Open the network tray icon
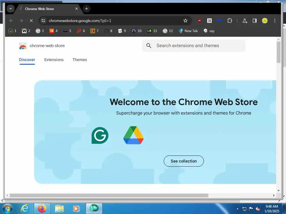The image size is (286, 214). point(244,209)
